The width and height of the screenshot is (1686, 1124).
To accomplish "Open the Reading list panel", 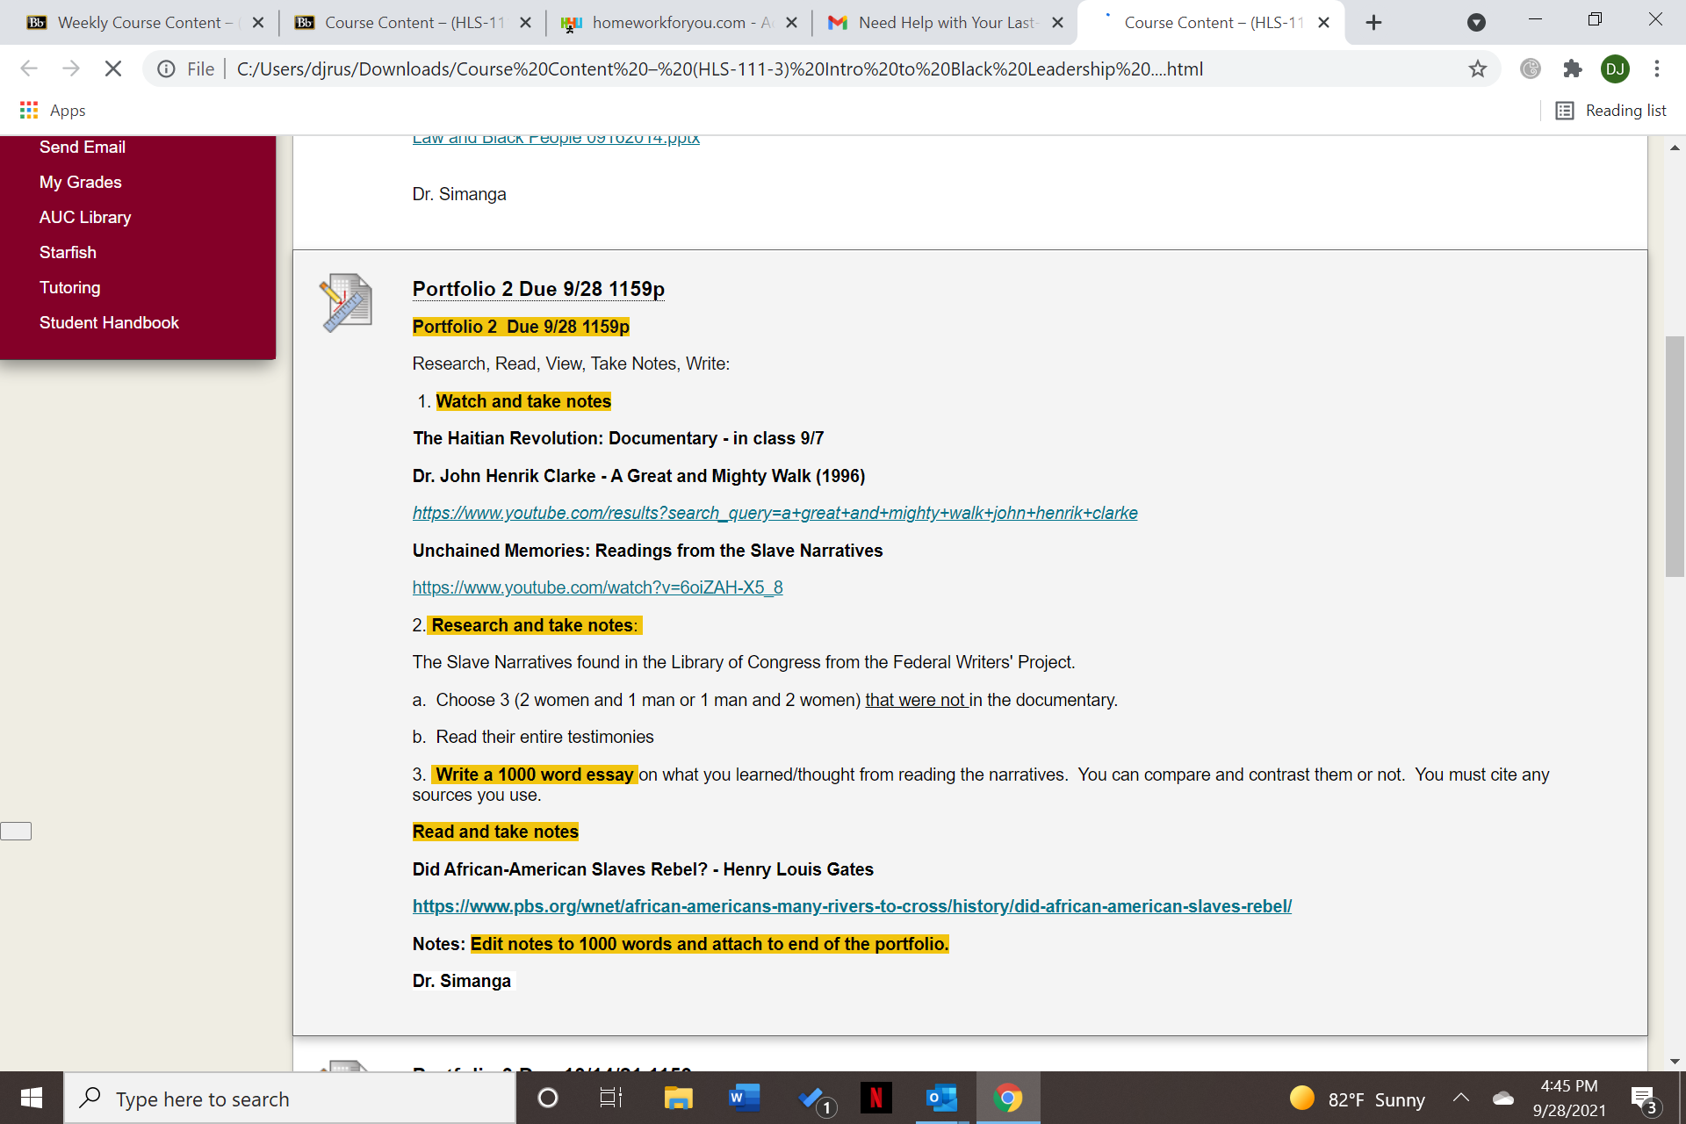I will (1611, 111).
